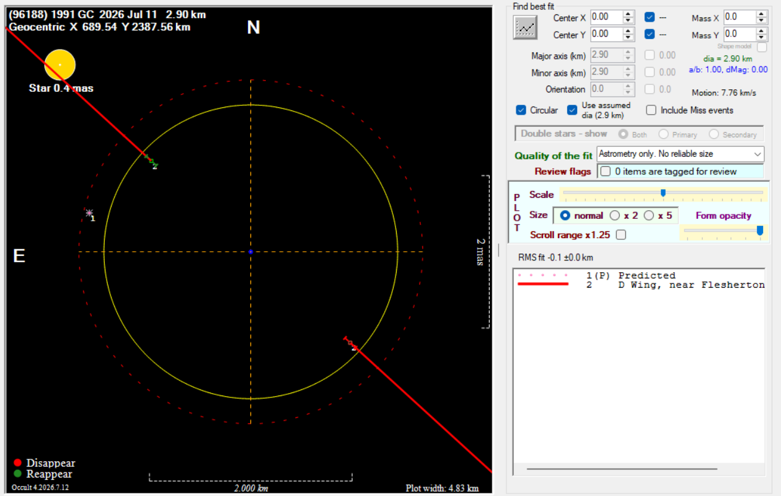Screen dimensions: 781x496
Task: Click the 'Motion: 7.76 km/s' text
Action: [x=724, y=93]
